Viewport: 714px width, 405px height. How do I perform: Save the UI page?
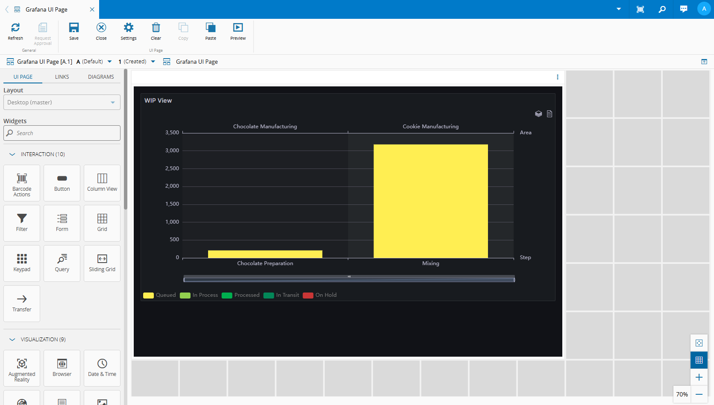[x=74, y=28]
